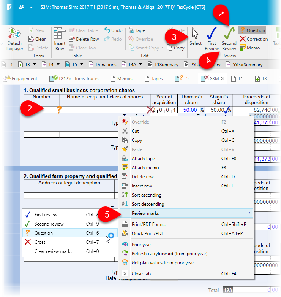
Task: Click the Detach Taxpayer icon
Action: (14, 39)
